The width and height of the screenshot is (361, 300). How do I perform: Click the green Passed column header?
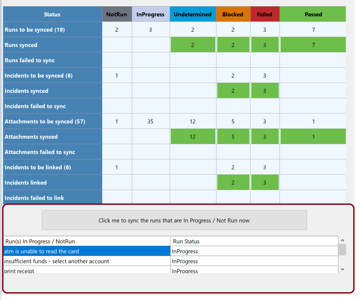click(313, 14)
